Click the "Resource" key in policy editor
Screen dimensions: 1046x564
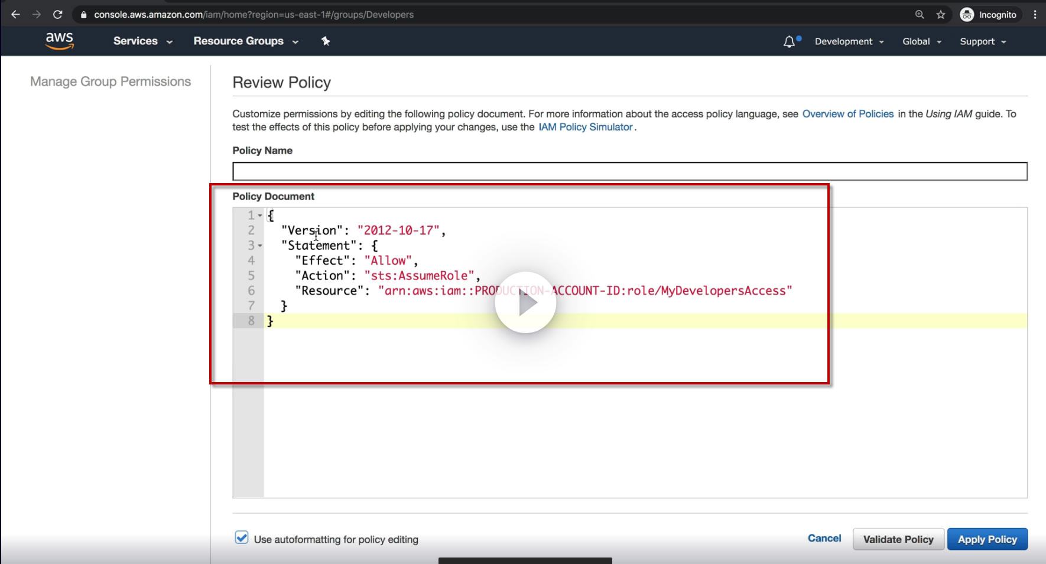pos(330,291)
